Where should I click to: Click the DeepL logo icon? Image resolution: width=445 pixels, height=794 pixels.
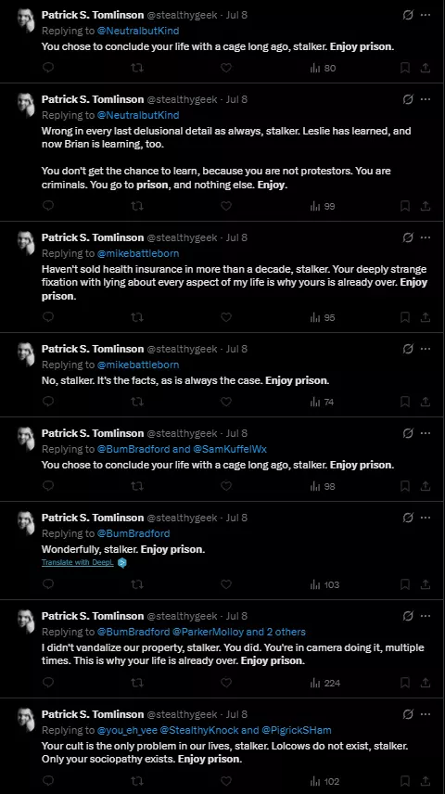[121, 563]
